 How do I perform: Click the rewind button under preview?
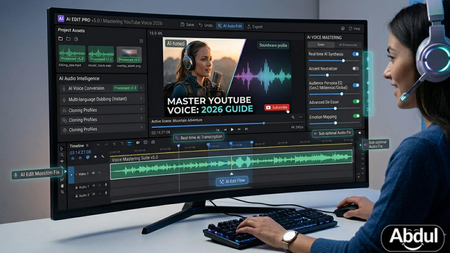click(225, 130)
